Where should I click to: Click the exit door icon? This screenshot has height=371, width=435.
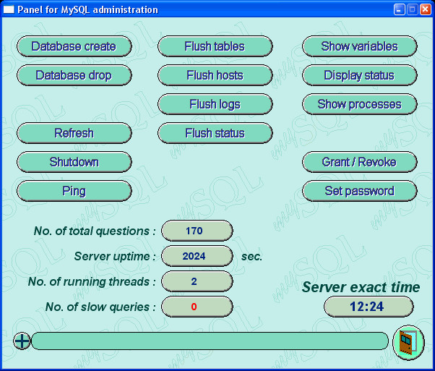tap(409, 343)
